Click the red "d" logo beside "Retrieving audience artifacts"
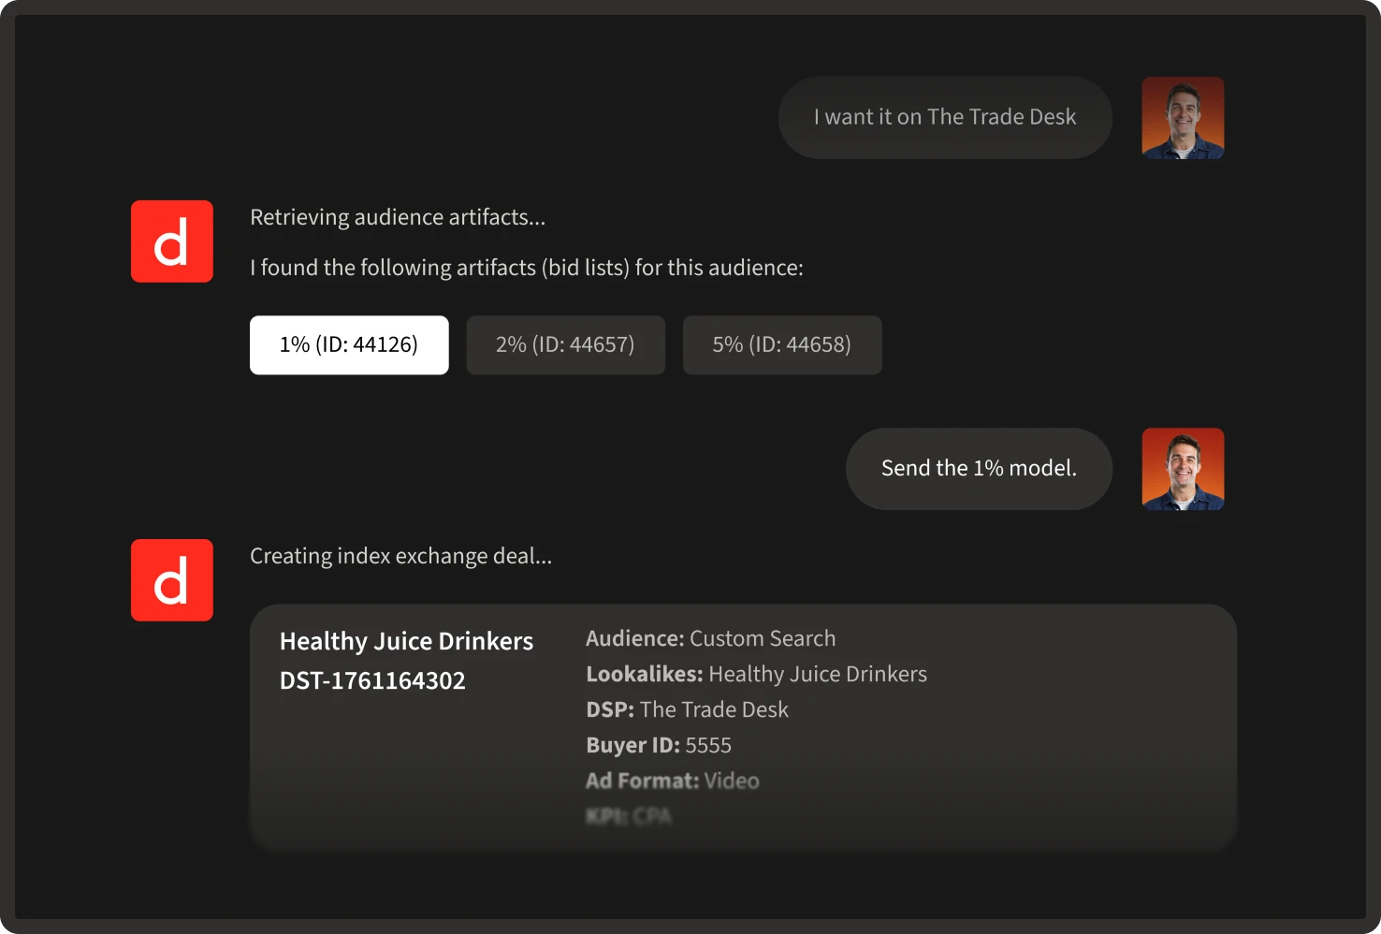This screenshot has width=1381, height=934. pyautogui.click(x=172, y=241)
